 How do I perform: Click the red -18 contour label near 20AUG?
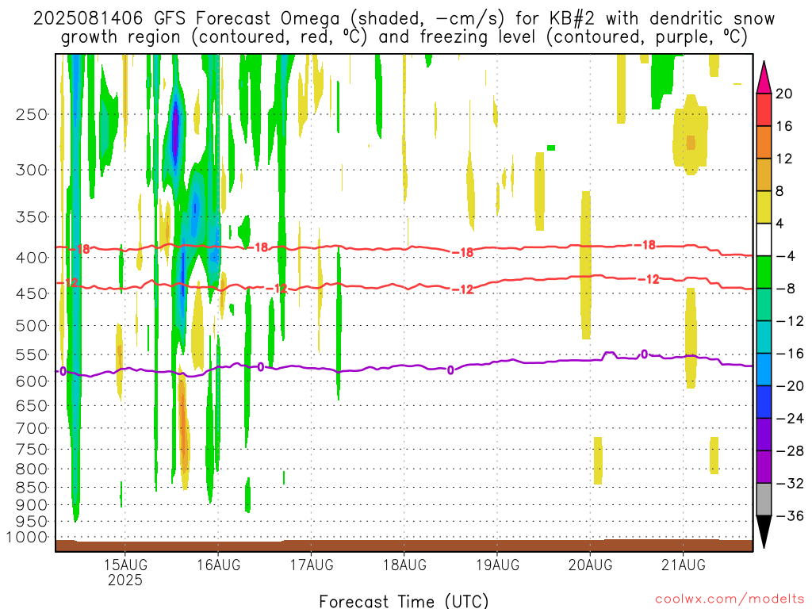(645, 245)
